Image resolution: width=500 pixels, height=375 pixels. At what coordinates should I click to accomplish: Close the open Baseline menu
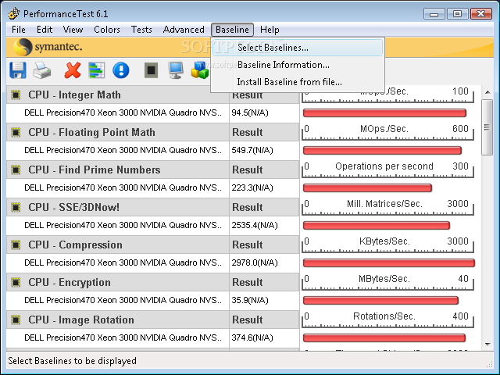pos(232,30)
